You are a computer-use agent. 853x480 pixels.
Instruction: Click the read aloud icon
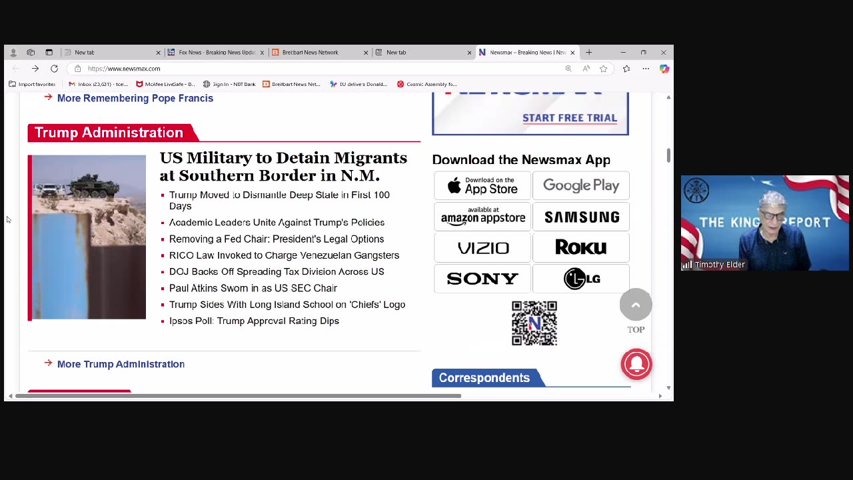tap(586, 69)
